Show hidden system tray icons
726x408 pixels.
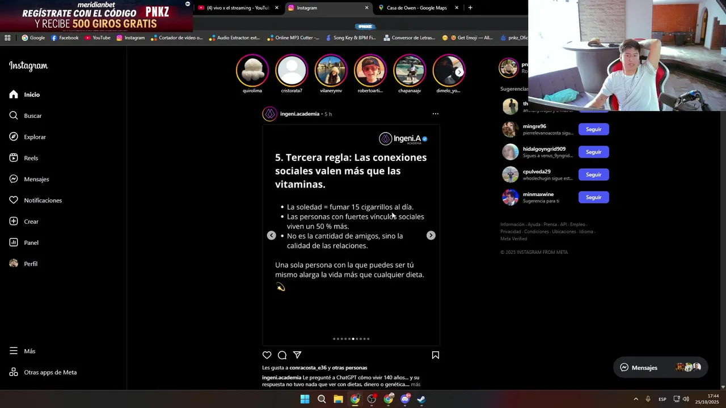tap(636, 399)
